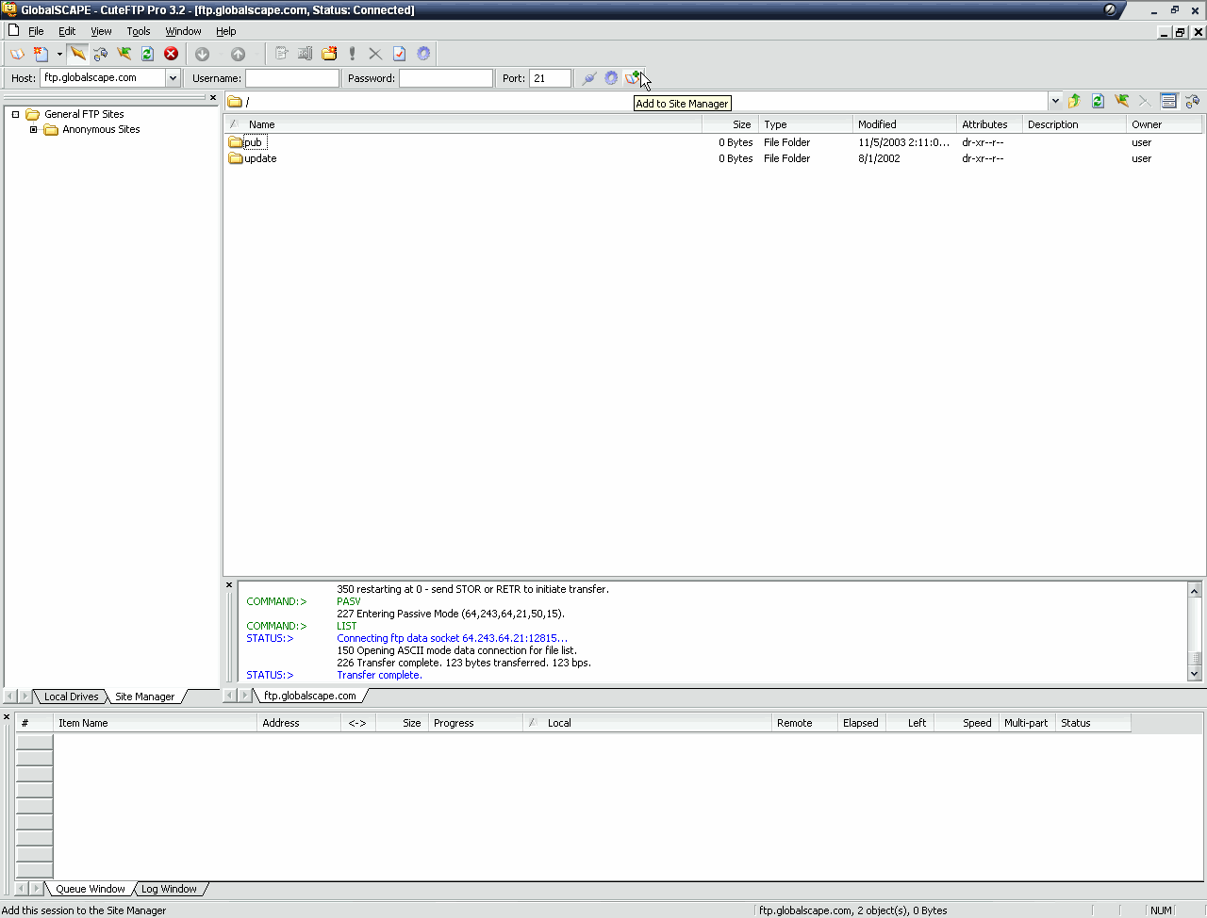Sort files by Size column header
This screenshot has width=1207, height=918.
(731, 124)
